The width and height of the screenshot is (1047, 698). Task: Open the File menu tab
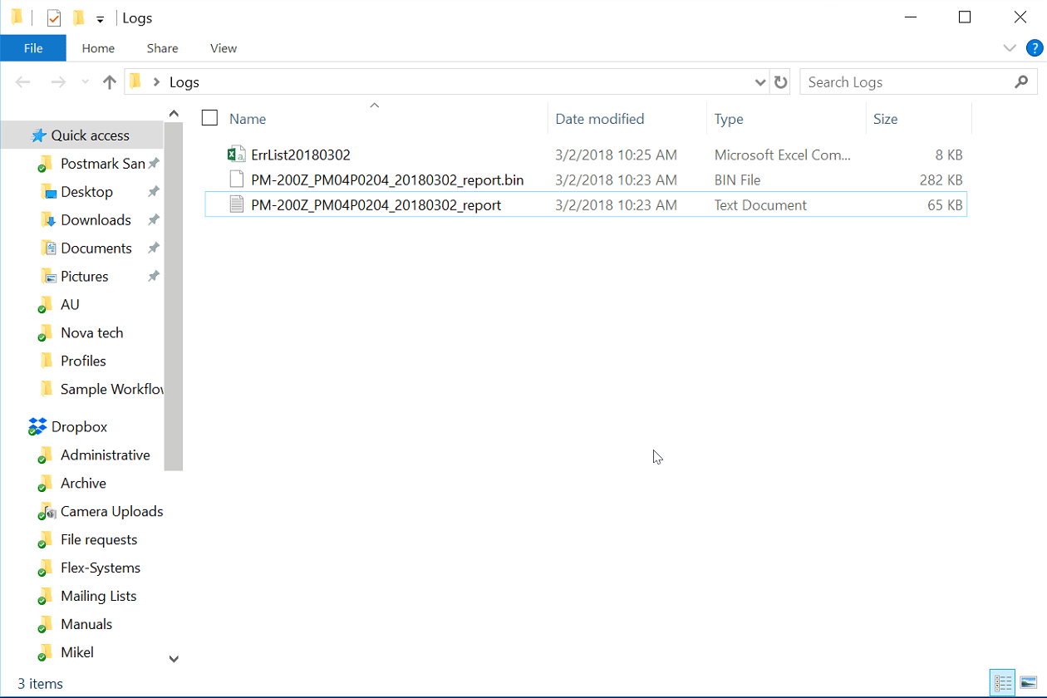click(33, 48)
